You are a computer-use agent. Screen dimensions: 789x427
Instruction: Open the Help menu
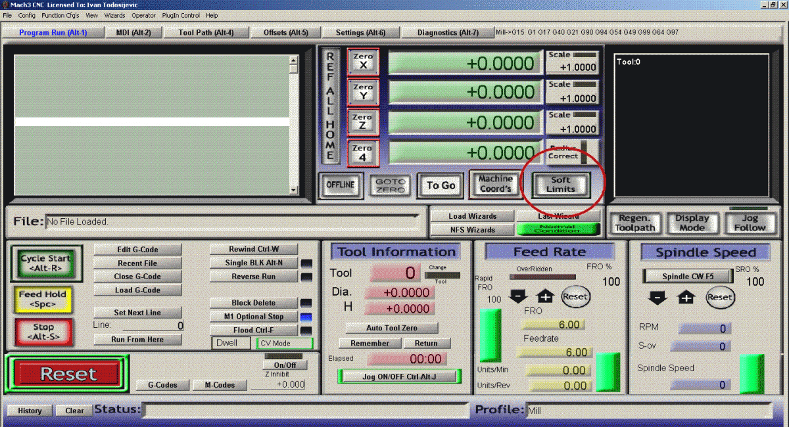212,15
